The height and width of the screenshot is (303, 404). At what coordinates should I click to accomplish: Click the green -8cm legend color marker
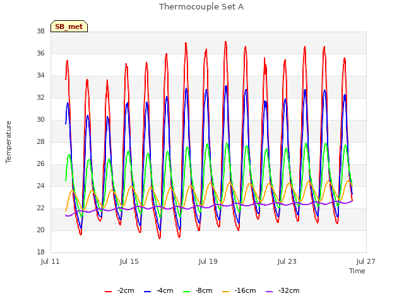coord(187,292)
